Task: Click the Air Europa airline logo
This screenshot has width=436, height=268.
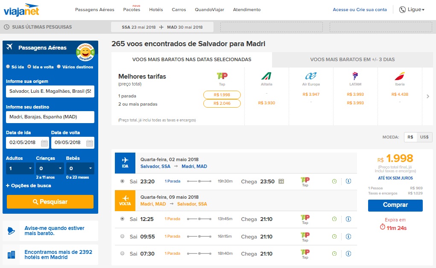Action: 310,76
